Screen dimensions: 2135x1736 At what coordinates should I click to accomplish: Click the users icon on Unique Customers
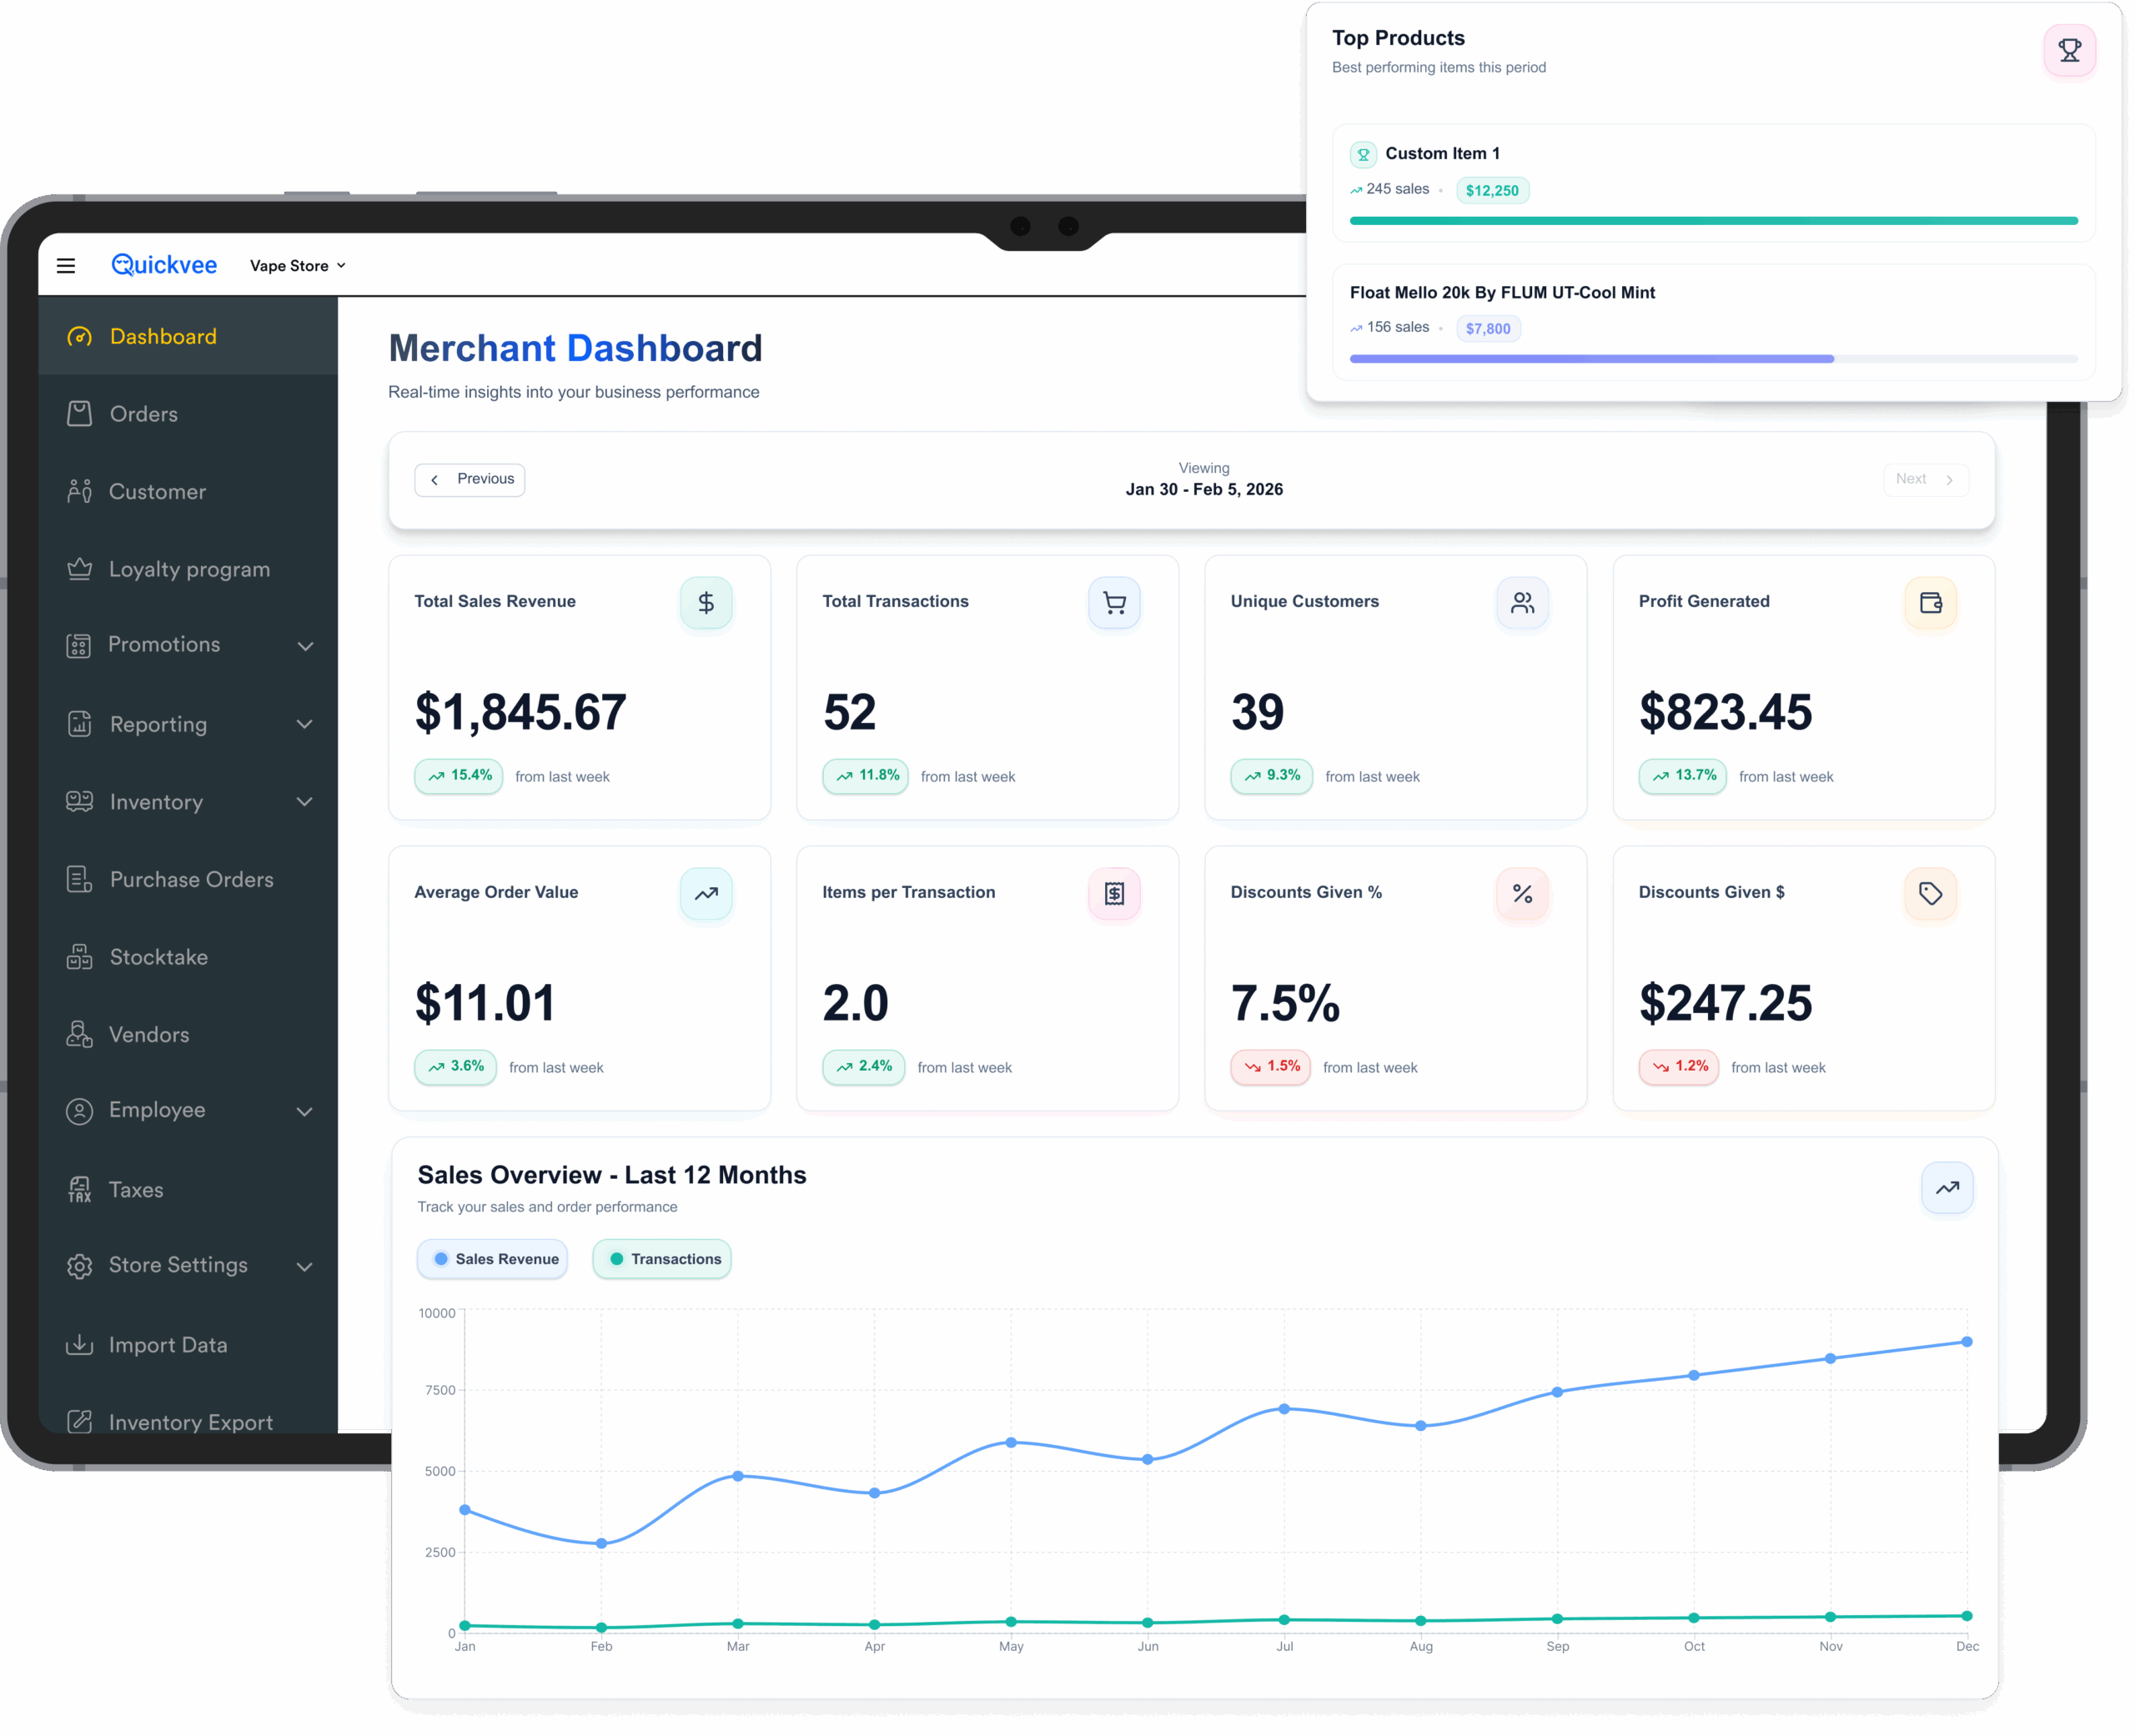1521,603
